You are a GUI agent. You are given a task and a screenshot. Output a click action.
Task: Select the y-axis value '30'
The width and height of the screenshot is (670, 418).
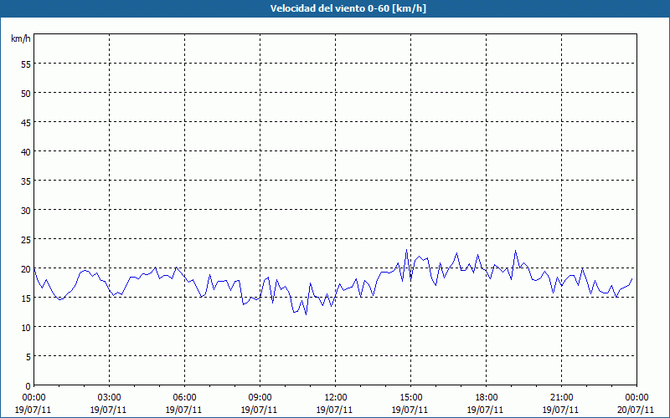point(25,211)
